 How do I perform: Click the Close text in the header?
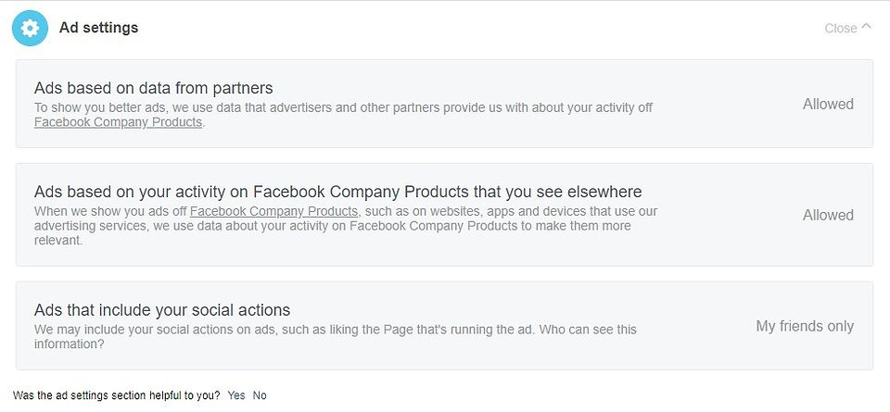(x=841, y=29)
